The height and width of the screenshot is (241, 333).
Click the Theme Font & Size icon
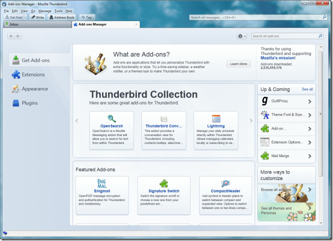[x=265, y=115]
